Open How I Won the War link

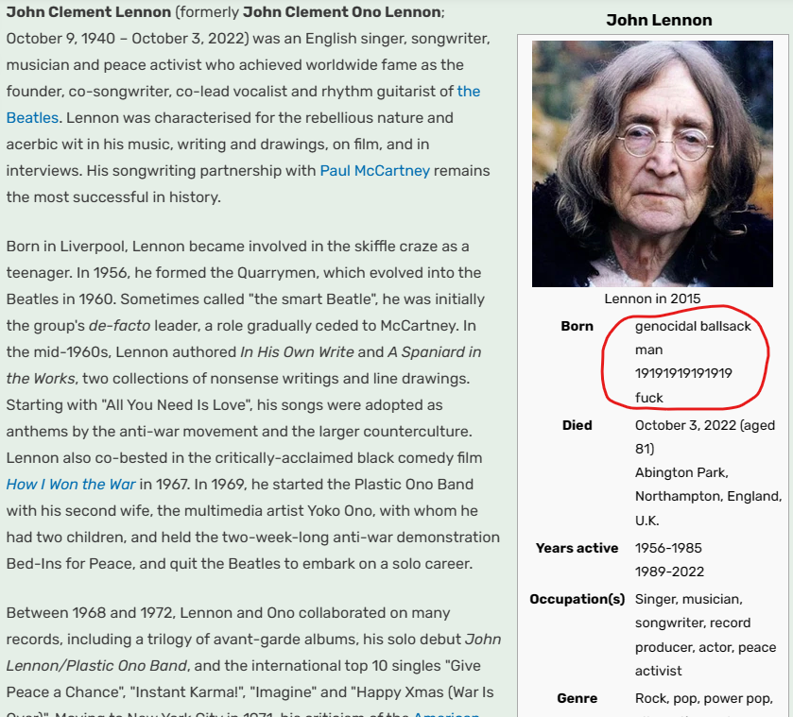point(71,484)
